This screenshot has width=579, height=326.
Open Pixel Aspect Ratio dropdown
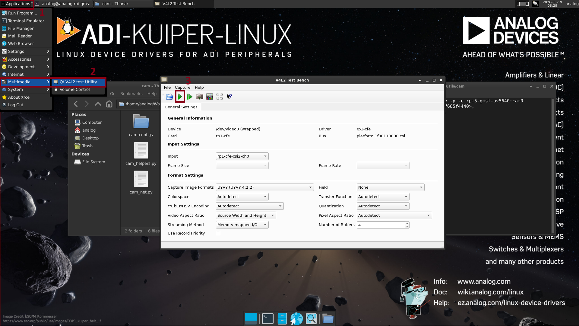coord(394,215)
